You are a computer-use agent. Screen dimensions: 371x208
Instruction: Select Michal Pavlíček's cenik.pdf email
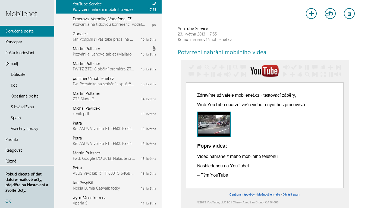[x=109, y=111]
